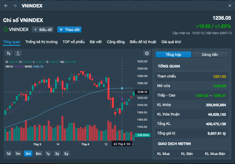Viewport: 235px width, 164px height.
Task: Click the Chỉ số VNINDEX heading
Action: [x=23, y=20]
